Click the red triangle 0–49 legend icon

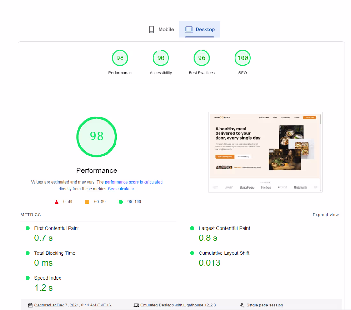pos(56,202)
